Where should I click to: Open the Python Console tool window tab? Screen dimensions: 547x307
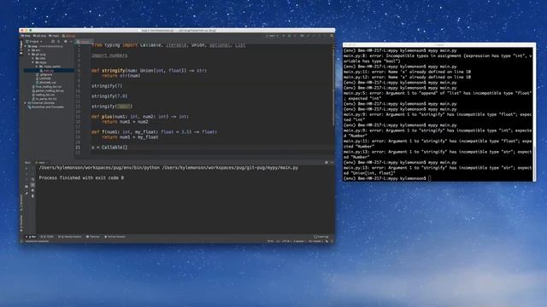coord(115,237)
